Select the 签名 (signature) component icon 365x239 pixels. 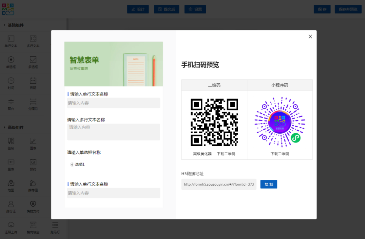11,143
